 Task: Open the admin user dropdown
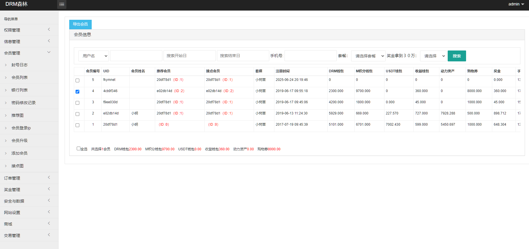[516, 4]
